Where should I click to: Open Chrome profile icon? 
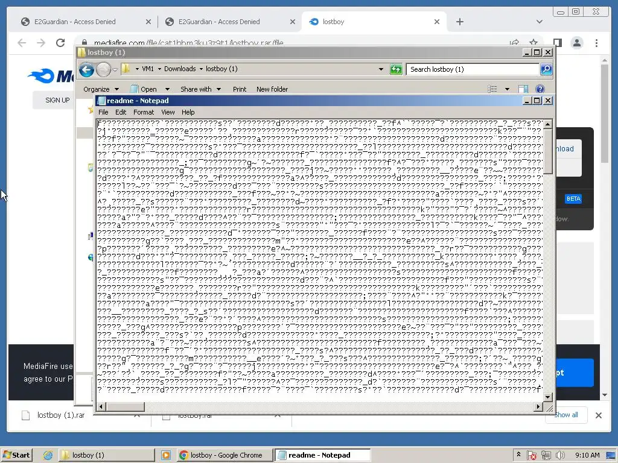coord(576,43)
